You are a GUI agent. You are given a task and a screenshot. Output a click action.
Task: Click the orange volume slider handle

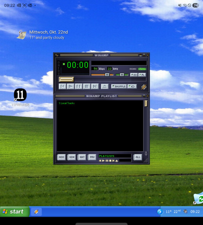pyautogui.click(x=107, y=75)
